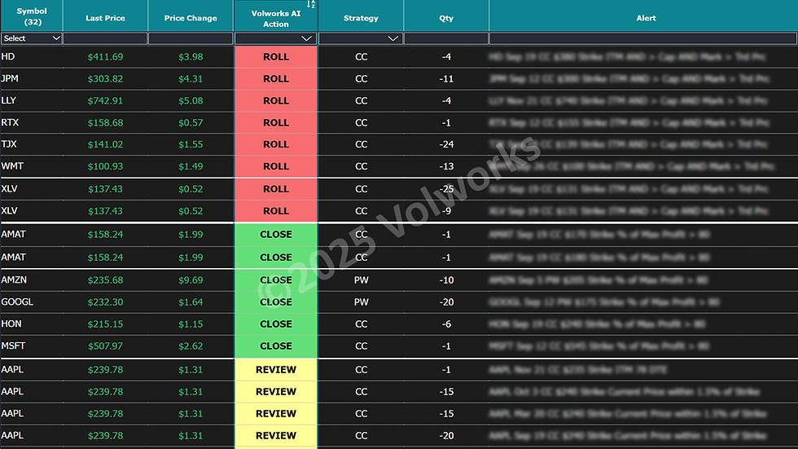Viewport: 798px width, 449px height.
Task: Click the -11 quantity cell for JPM
Action: [x=446, y=79]
